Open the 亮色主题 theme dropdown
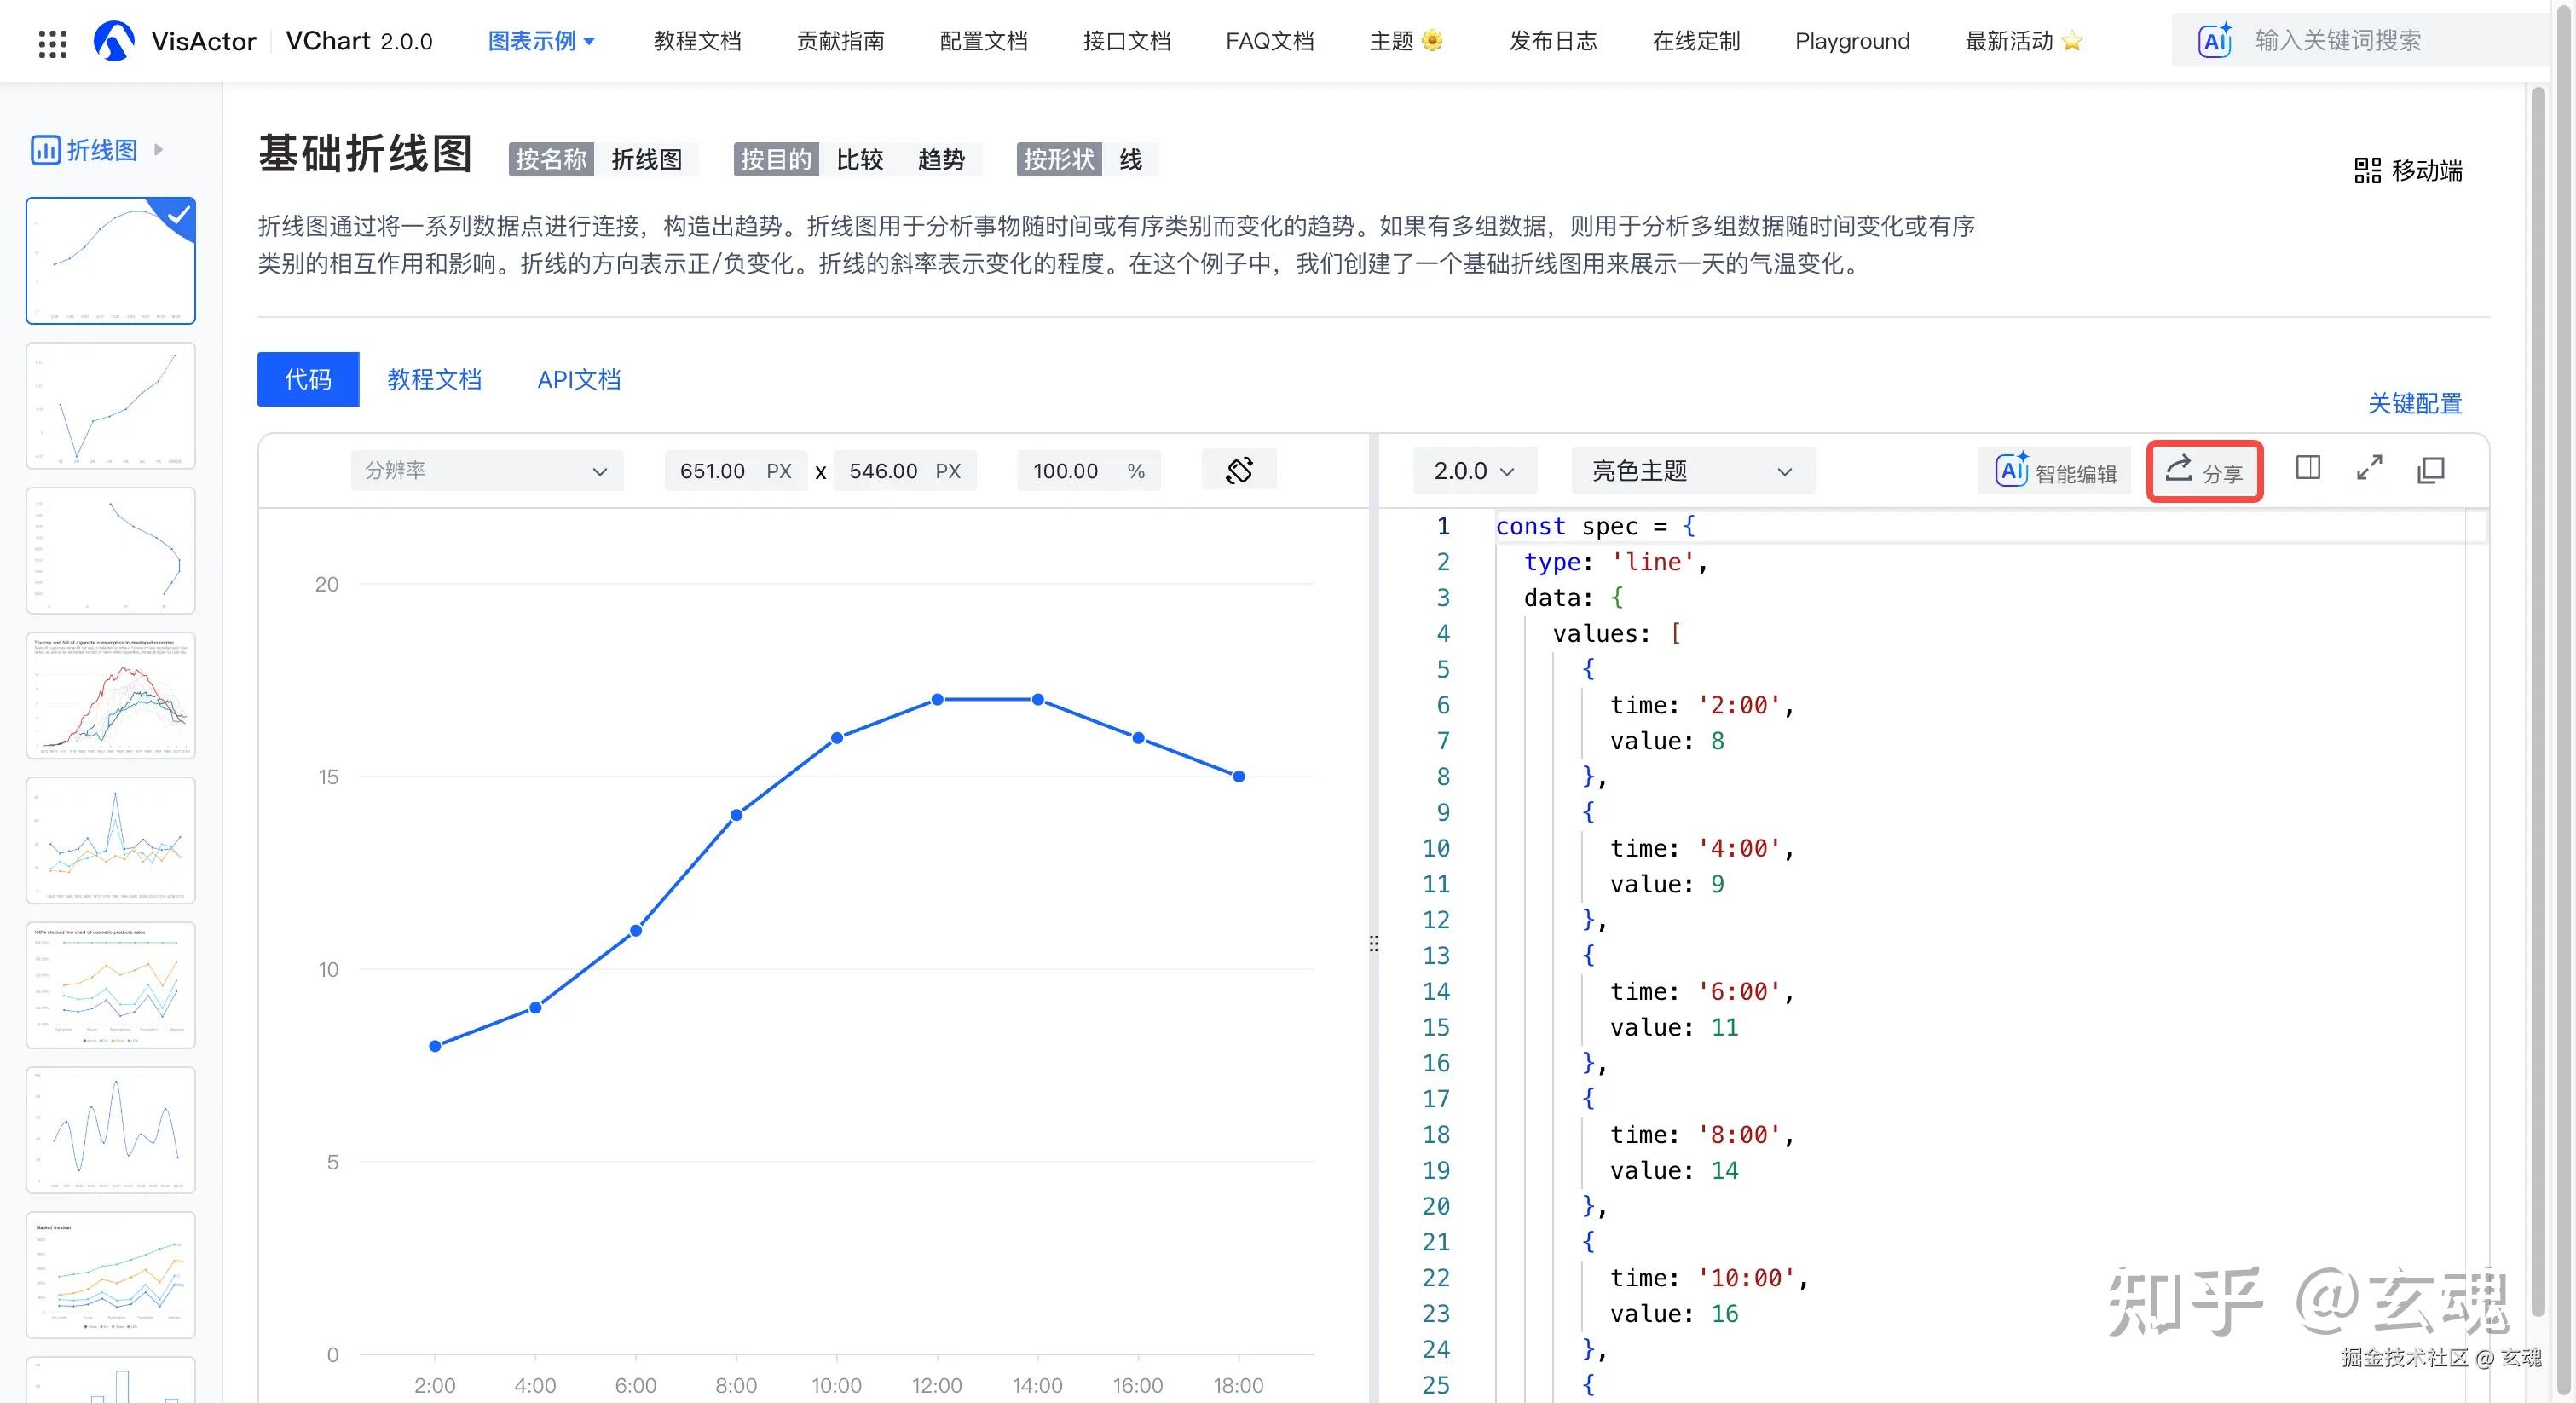 tap(1692, 470)
